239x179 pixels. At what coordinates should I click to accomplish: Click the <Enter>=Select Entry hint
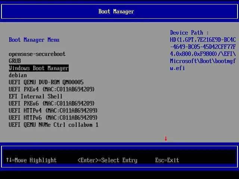(108, 160)
